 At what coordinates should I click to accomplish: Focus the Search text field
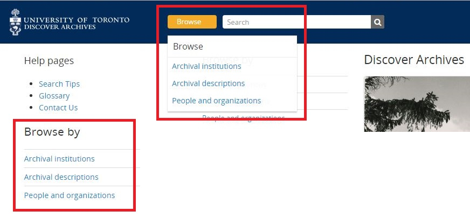tap(296, 22)
